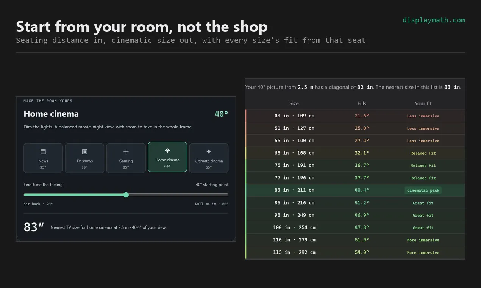Click the 32.1° fills value
Viewport: 481px width, 288px height.
coord(362,153)
